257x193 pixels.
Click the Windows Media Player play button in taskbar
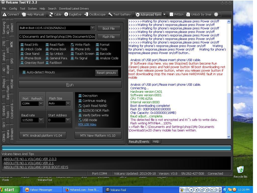tap(191, 190)
